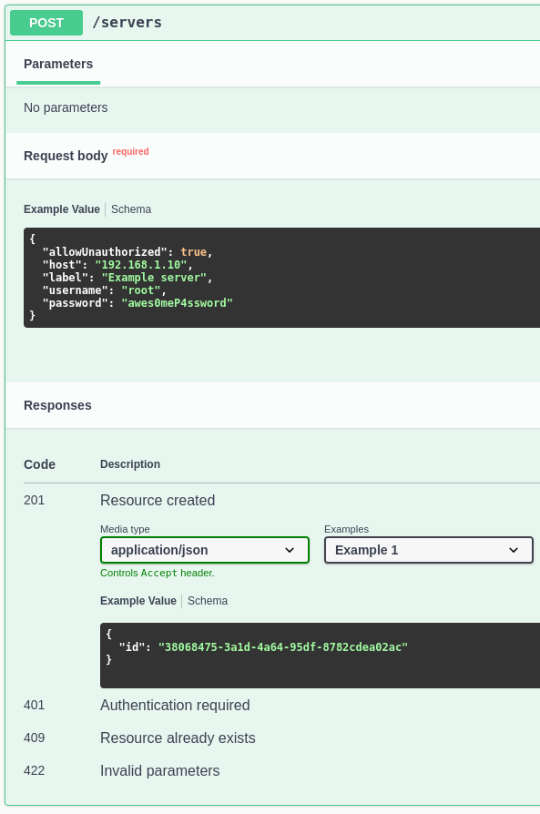
Task: Open the application/json media type dropdown
Action: coord(205,550)
